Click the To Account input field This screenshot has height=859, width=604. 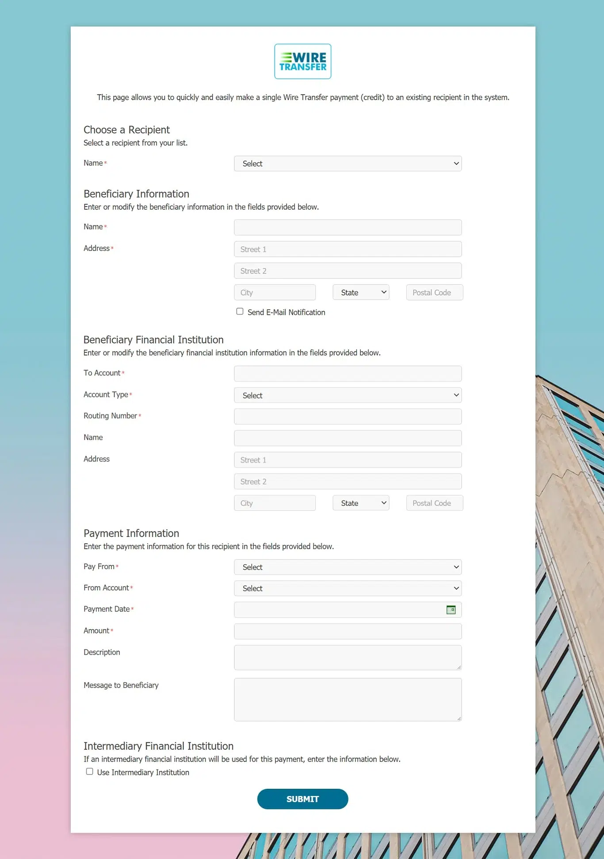click(x=348, y=374)
